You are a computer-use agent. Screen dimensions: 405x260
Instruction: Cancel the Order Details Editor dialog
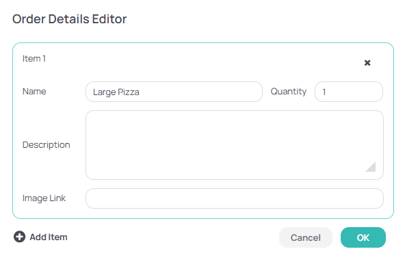point(306,237)
